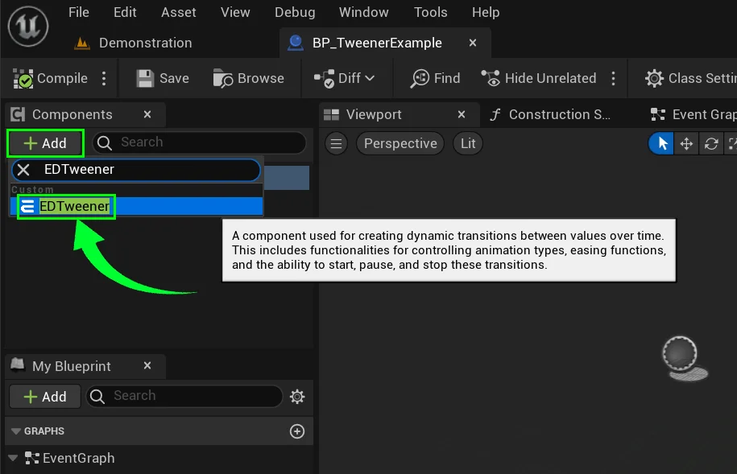Open viewport hamburger options menu

coord(337,144)
